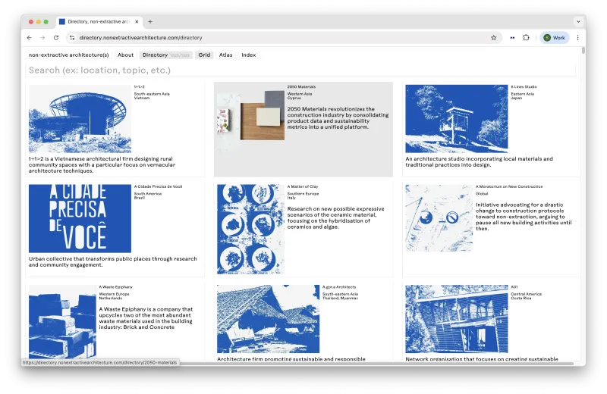The width and height of the screenshot is (607, 394).
Task: View site information icon in address bar
Action: [x=71, y=37]
